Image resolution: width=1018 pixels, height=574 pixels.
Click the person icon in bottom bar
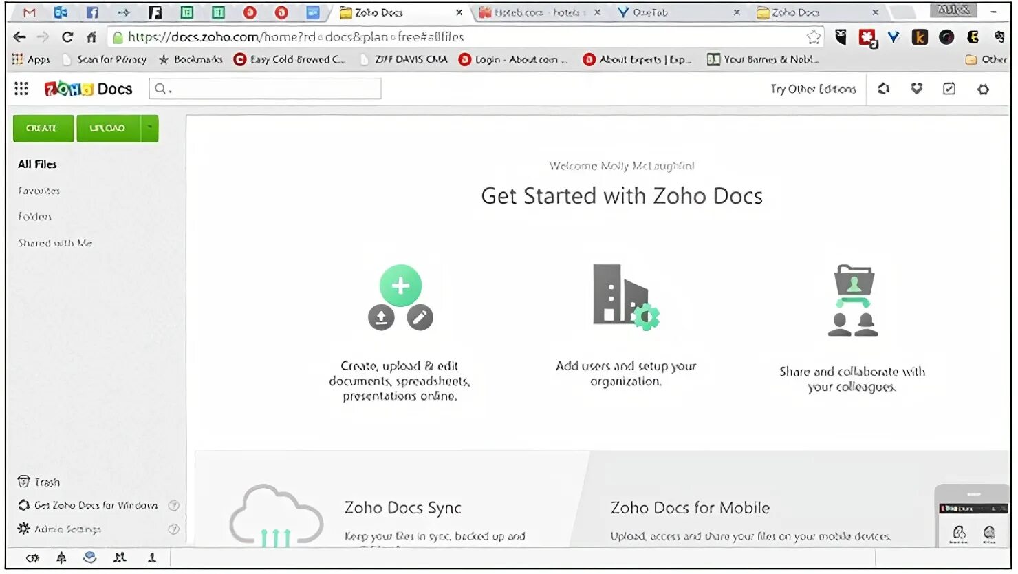point(152,557)
